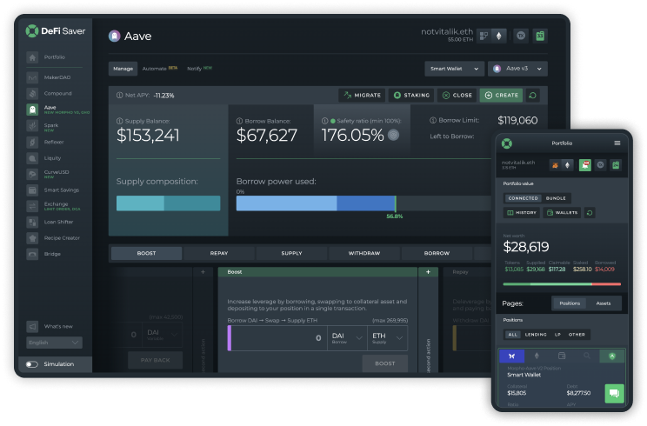Click the STAKING button
The width and height of the screenshot is (647, 426).
(411, 96)
